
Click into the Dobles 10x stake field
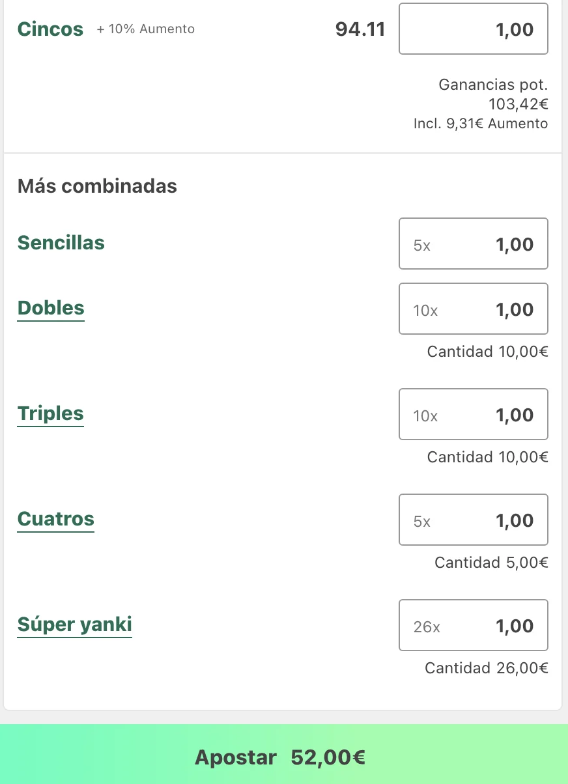[x=473, y=309]
